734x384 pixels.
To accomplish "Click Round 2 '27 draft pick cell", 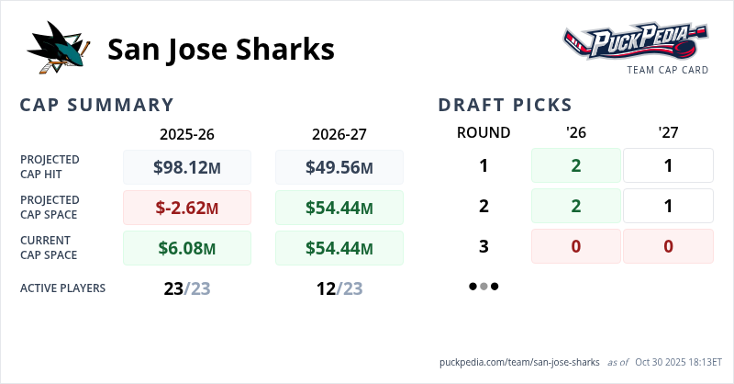I will (x=668, y=206).
